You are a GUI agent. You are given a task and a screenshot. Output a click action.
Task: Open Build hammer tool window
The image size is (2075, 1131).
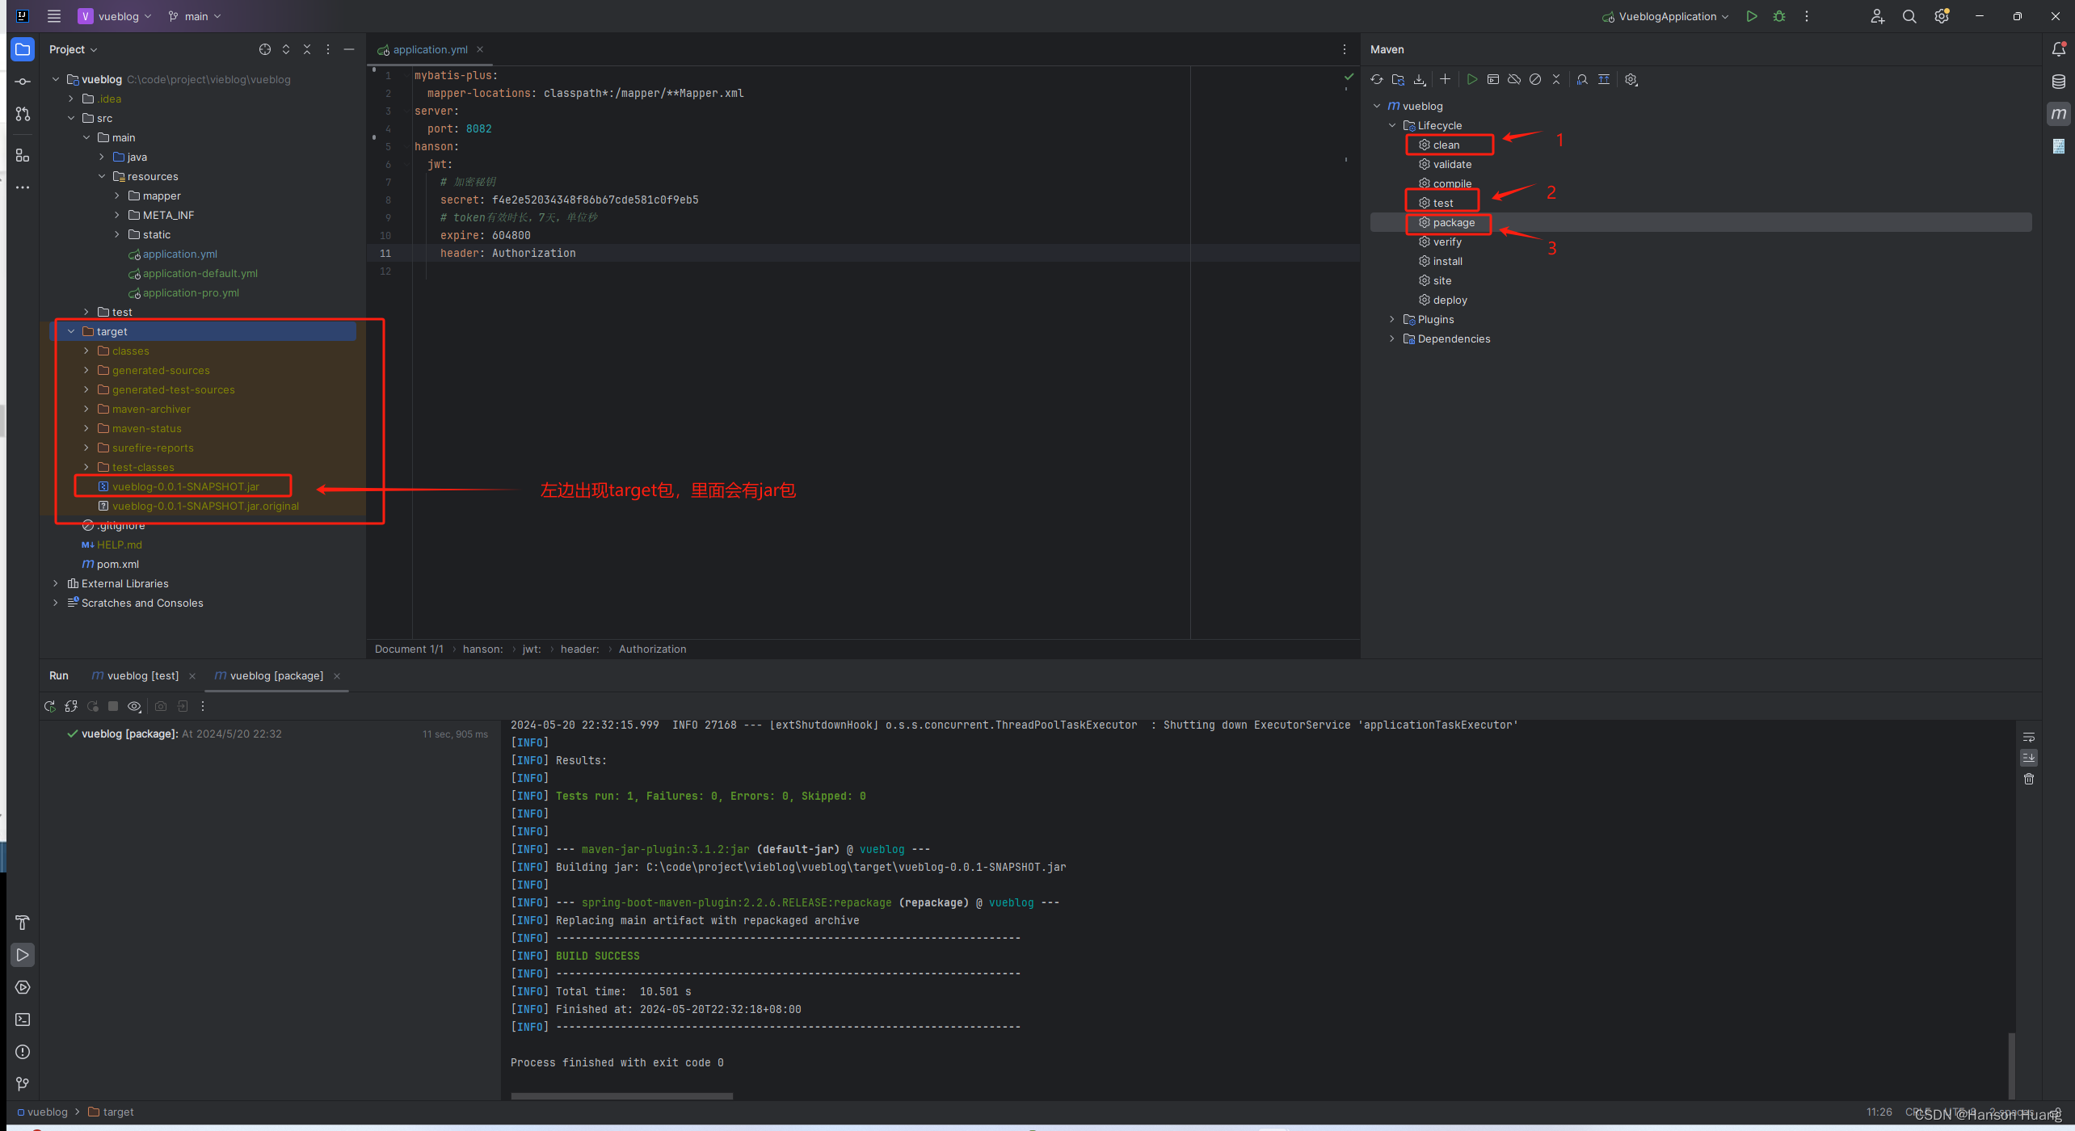point(23,923)
